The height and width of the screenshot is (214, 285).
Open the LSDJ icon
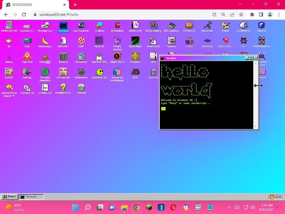point(189,42)
